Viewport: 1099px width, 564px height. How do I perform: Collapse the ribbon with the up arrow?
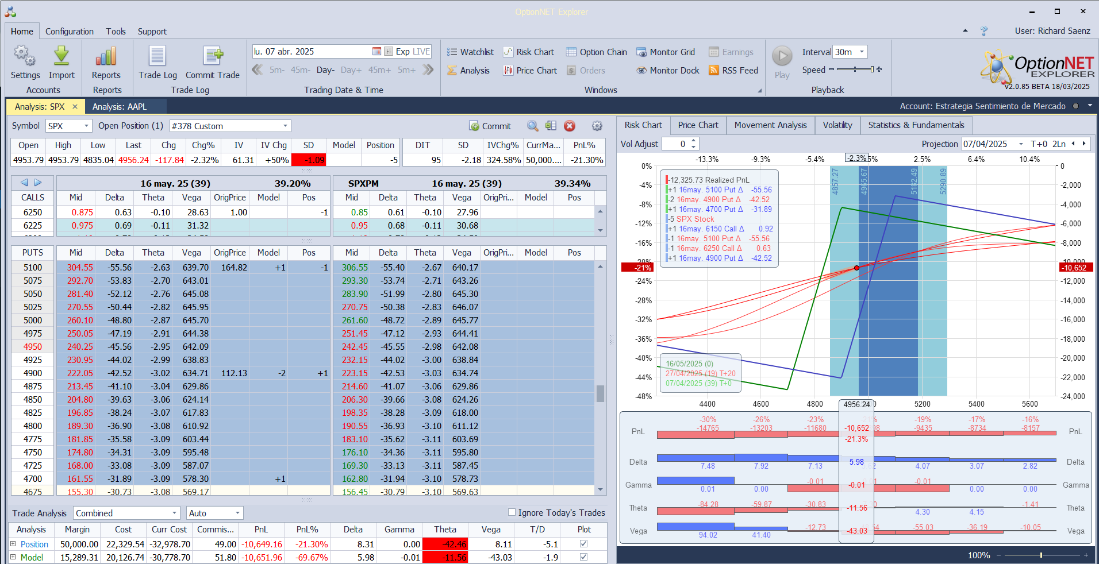pos(965,31)
